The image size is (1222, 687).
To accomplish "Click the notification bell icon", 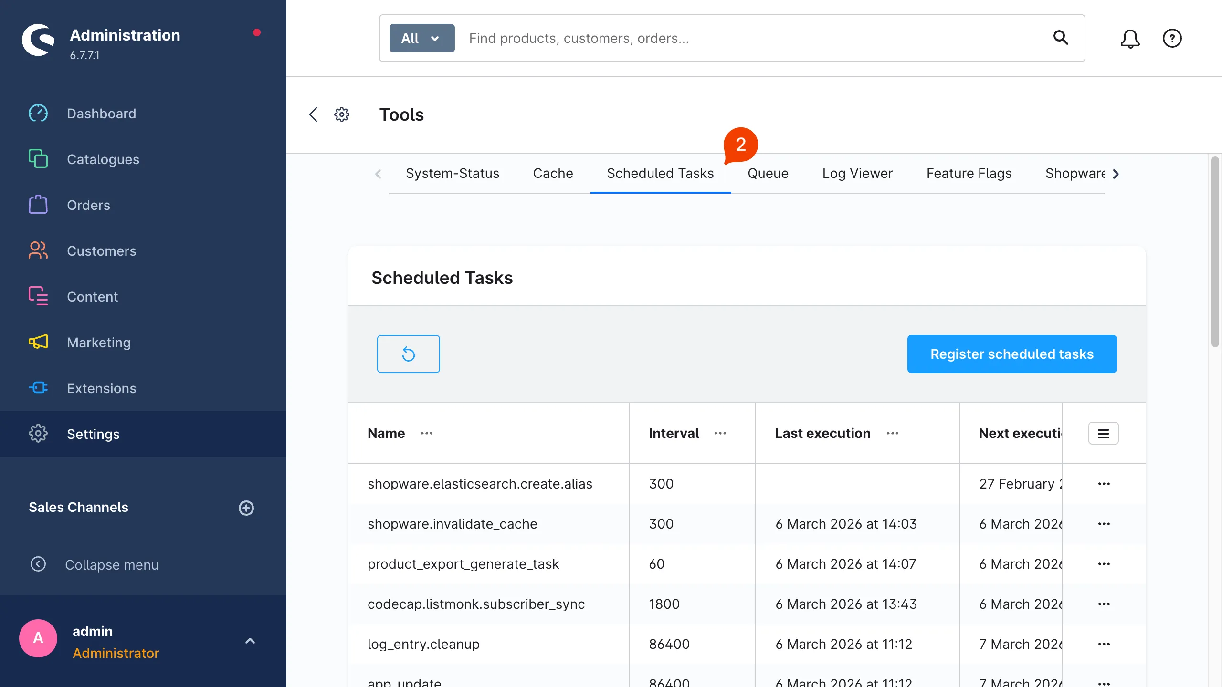I will [1130, 39].
